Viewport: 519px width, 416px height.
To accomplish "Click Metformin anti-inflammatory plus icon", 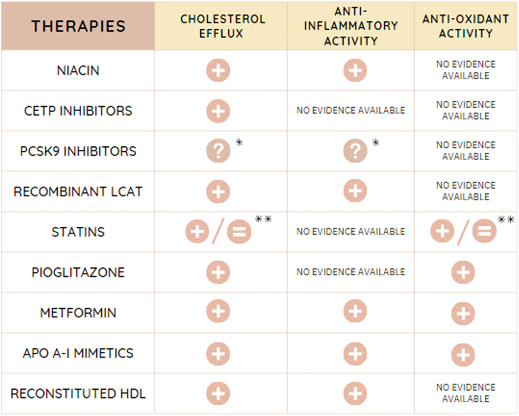I will coord(355,311).
